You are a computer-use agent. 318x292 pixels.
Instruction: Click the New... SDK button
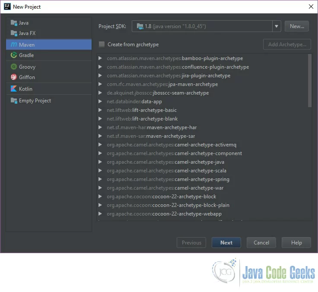pyautogui.click(x=297, y=26)
